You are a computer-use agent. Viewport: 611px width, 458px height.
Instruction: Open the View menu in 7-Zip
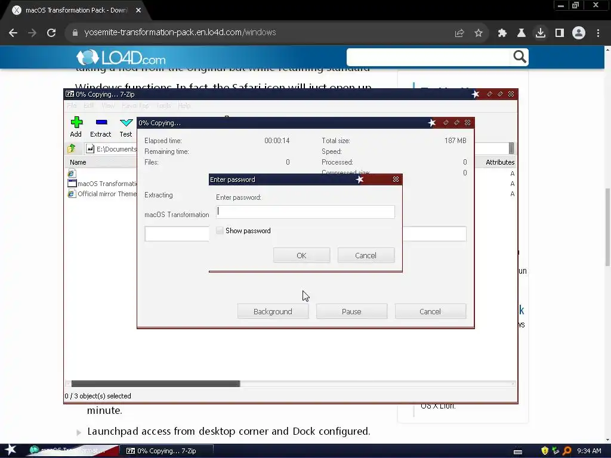pyautogui.click(x=108, y=106)
